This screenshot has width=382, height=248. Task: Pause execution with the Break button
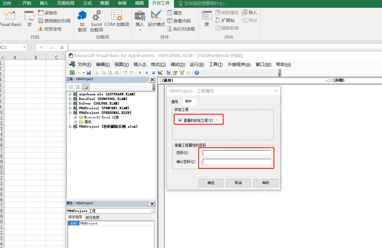(x=147, y=73)
